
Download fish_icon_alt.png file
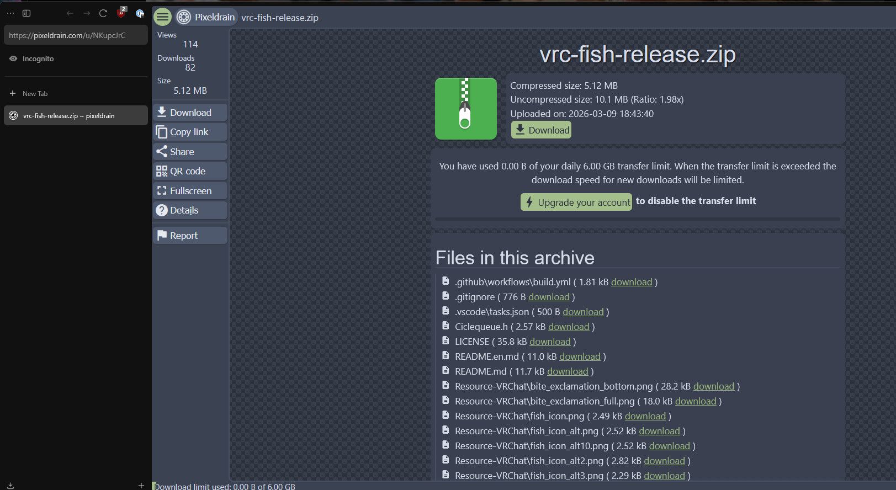pos(659,431)
